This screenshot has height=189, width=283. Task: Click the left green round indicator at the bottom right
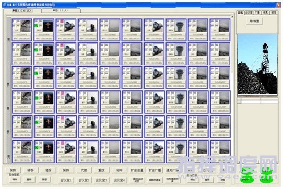coord(246,178)
